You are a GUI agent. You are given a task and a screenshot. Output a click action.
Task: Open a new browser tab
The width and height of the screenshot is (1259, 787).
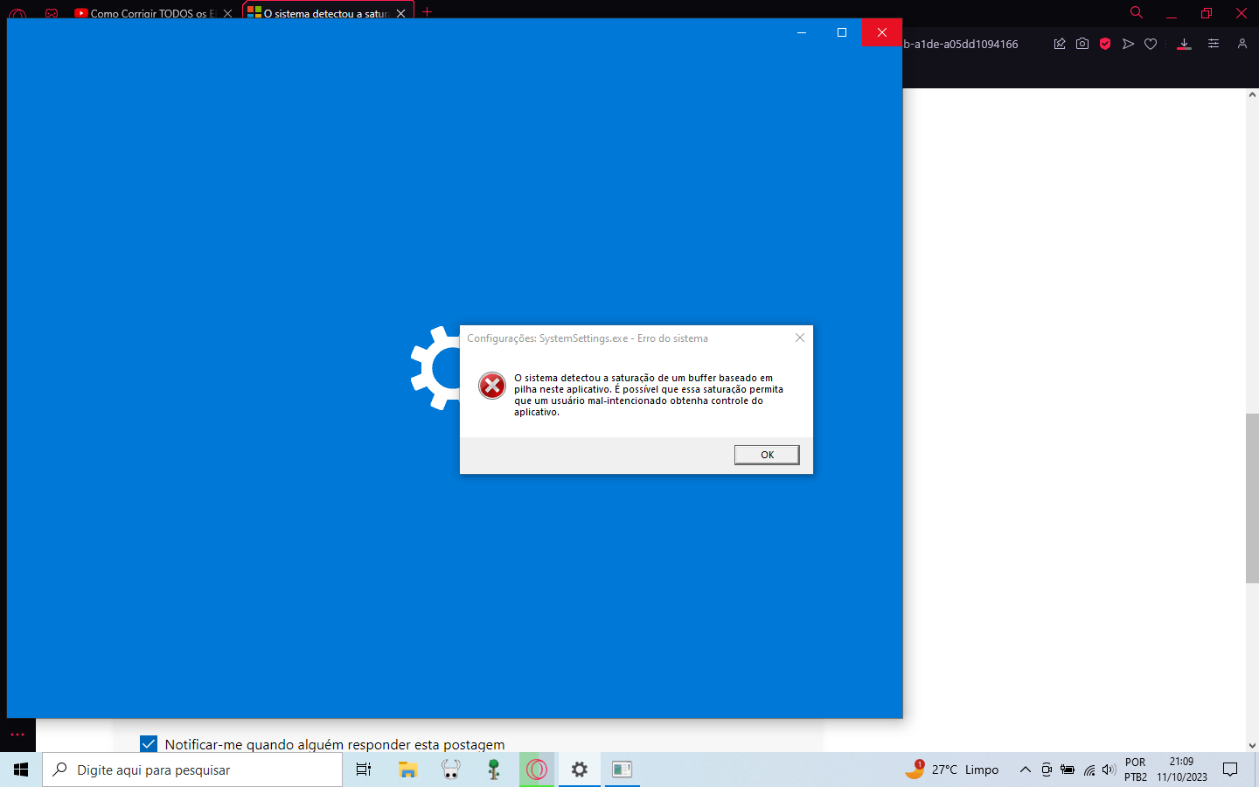pyautogui.click(x=428, y=12)
